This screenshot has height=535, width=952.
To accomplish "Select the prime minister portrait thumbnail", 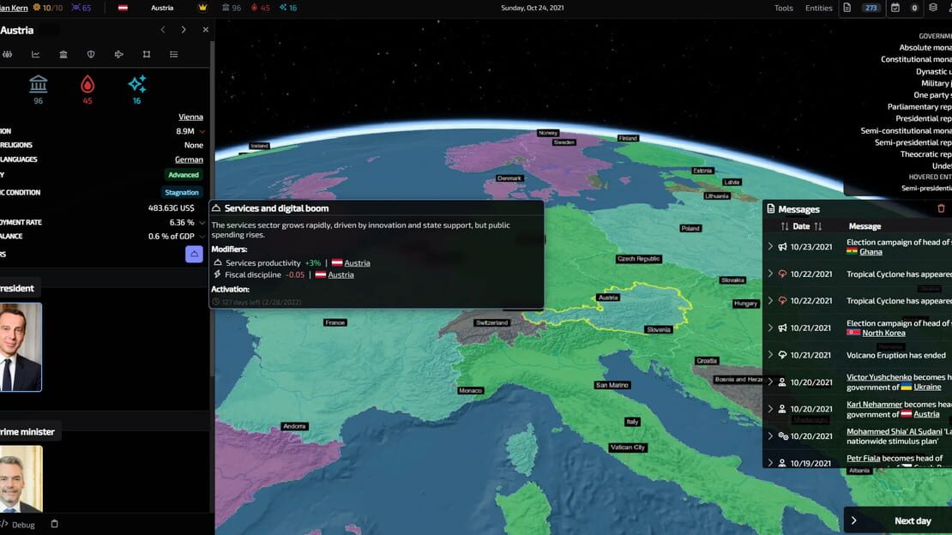I will tap(21, 479).
